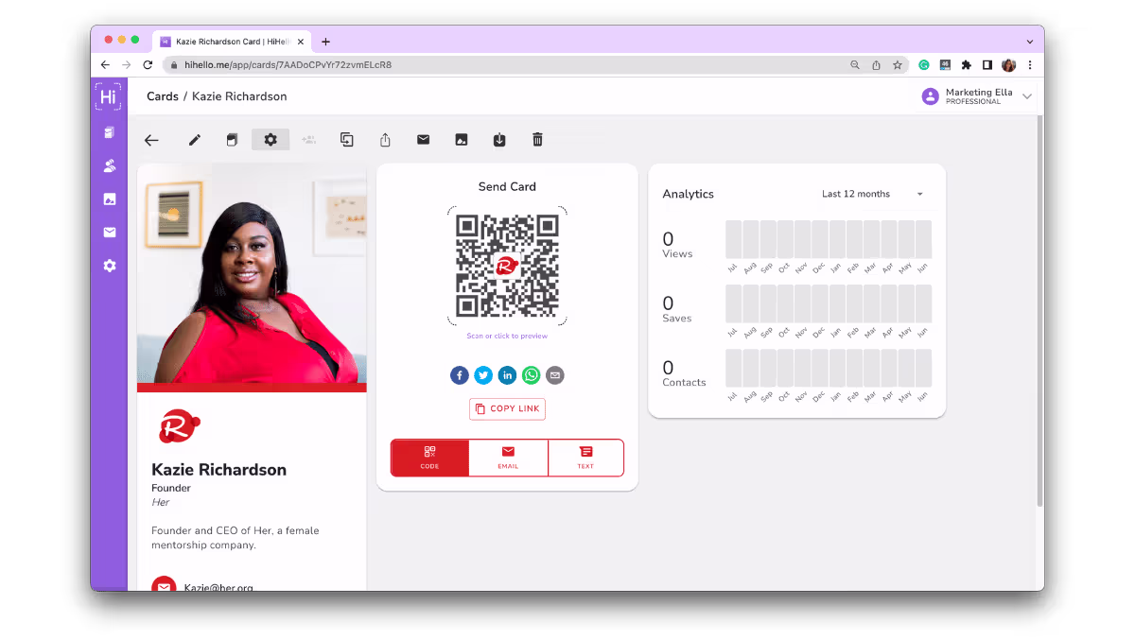Click the greyed-out add people icon
The image size is (1135, 640).
308,140
